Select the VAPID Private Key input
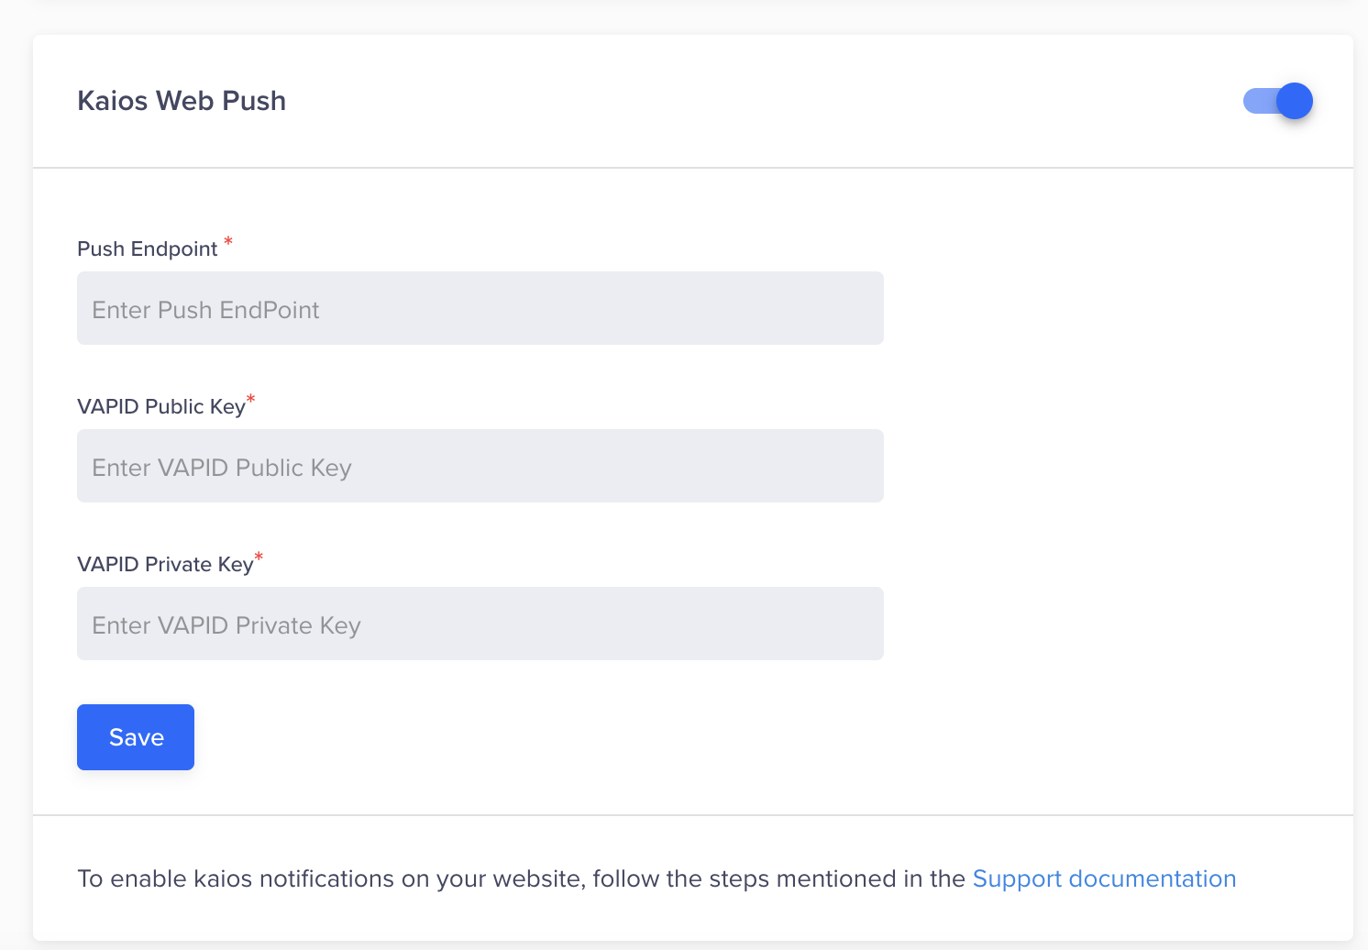 point(480,624)
